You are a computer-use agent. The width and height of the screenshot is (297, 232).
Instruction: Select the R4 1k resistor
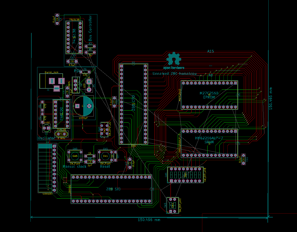point(90,52)
